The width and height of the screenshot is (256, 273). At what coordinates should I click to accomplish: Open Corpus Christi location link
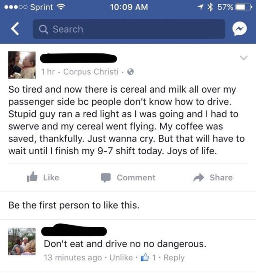(x=91, y=72)
